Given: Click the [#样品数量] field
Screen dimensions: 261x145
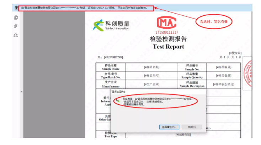Looking at the screenshot, I should pos(224,76).
